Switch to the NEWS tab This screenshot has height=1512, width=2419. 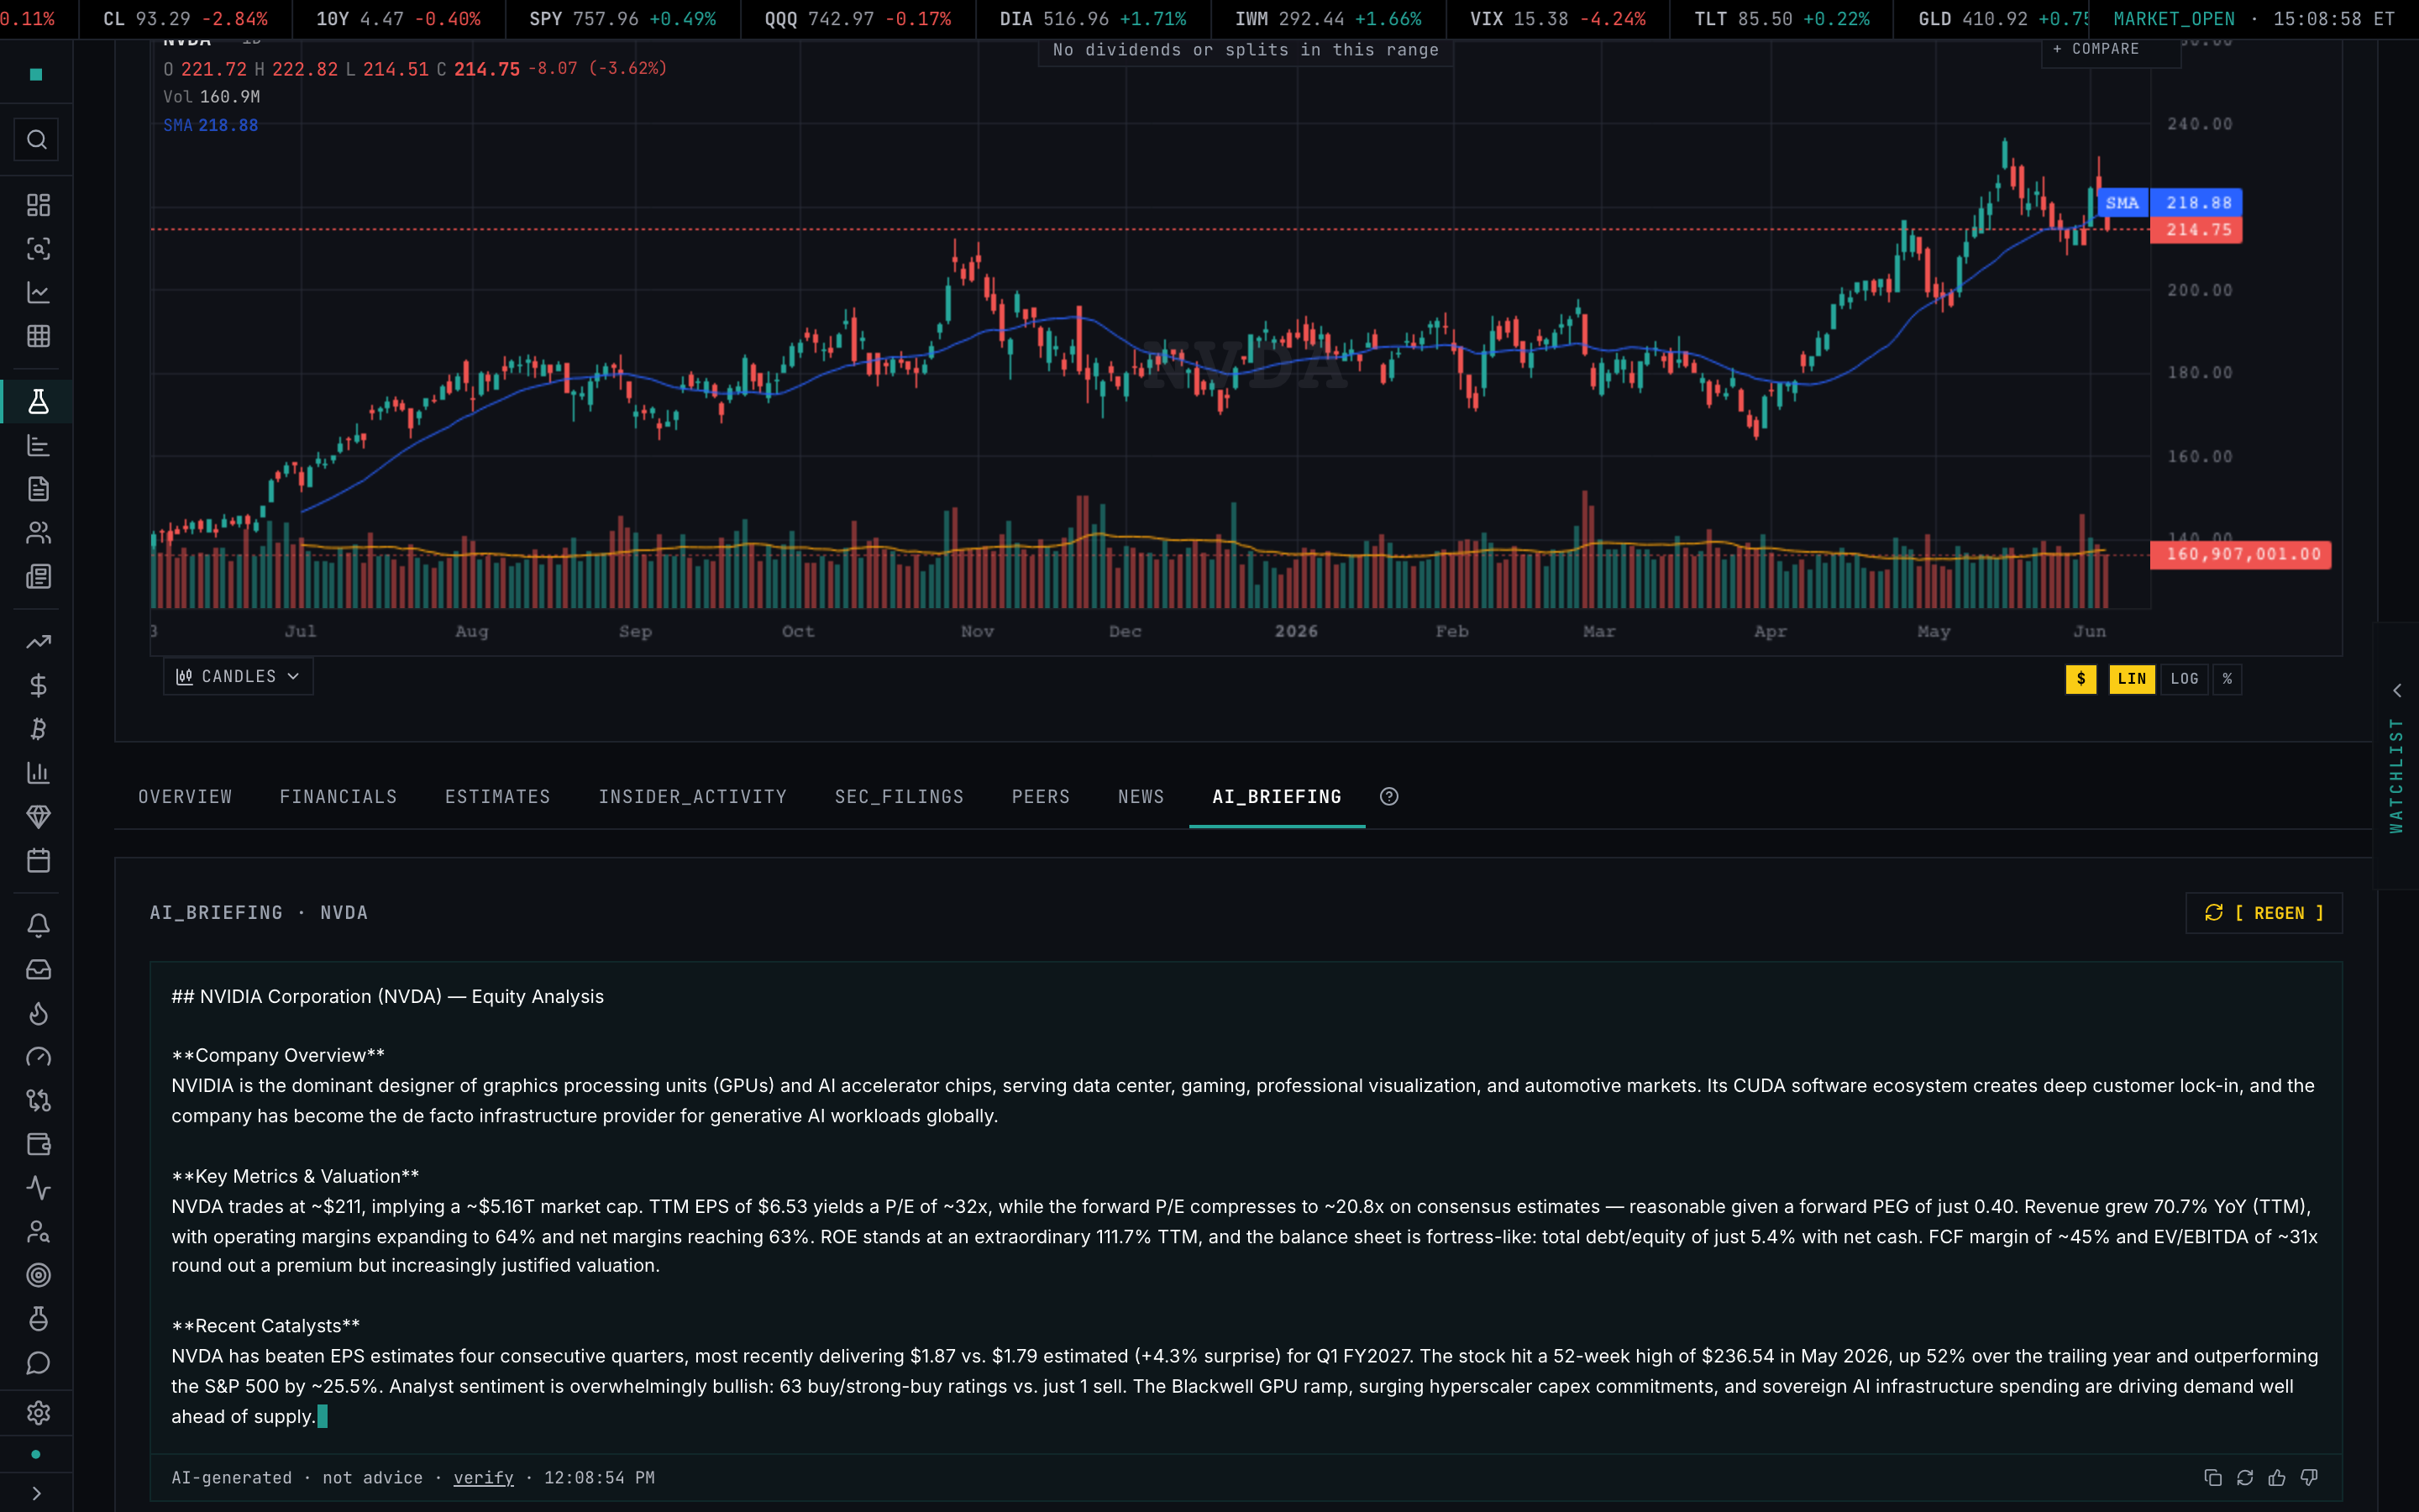[x=1141, y=797]
